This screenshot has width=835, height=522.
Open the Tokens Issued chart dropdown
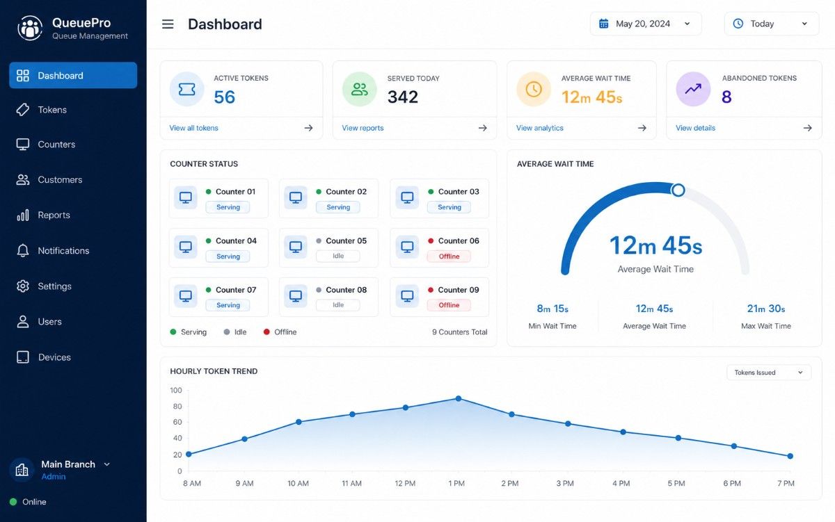pyautogui.click(x=769, y=373)
